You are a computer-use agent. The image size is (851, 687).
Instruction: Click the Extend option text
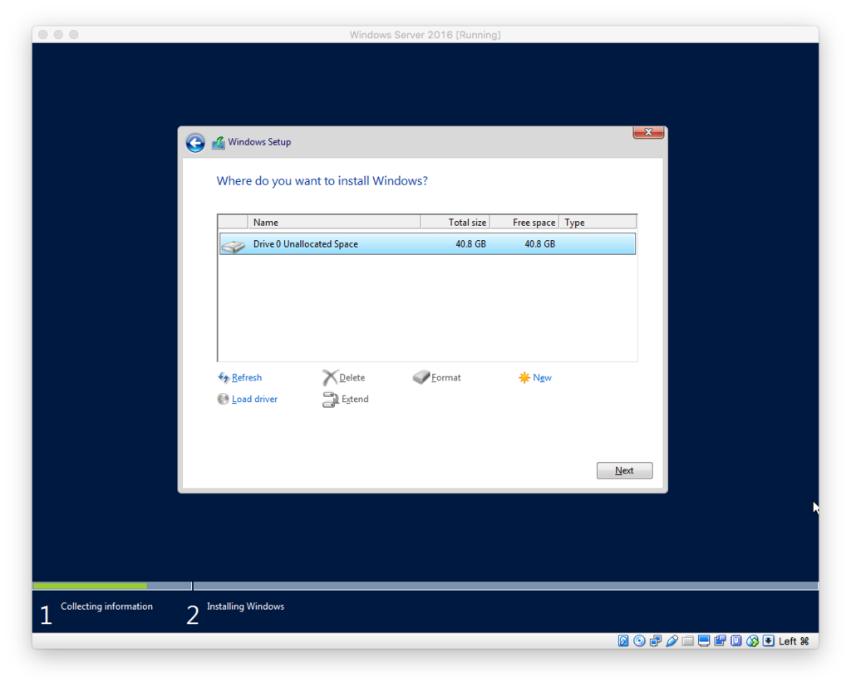(355, 399)
